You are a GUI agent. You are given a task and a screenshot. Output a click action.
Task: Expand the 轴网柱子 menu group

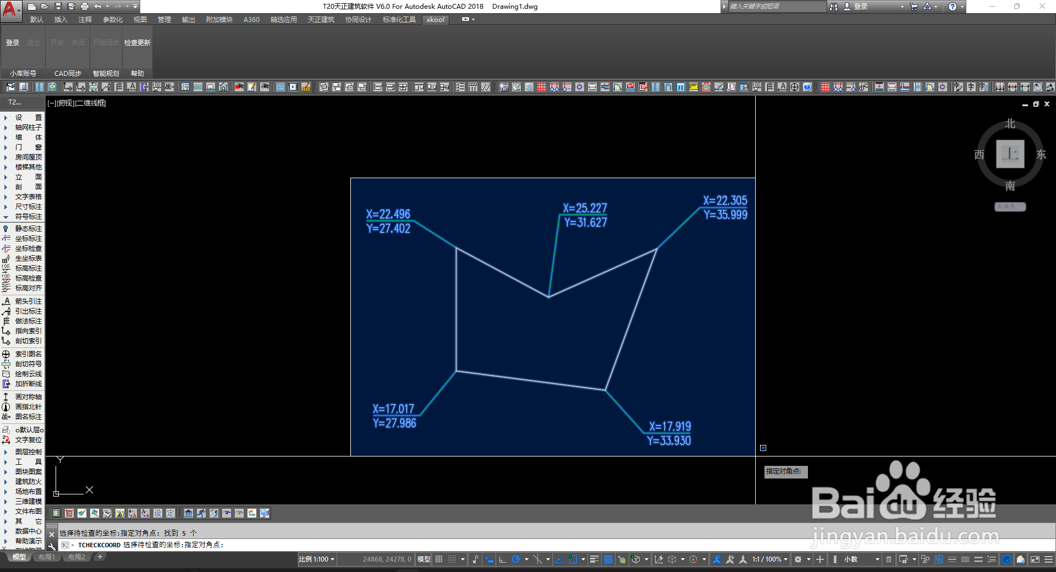(x=22, y=128)
